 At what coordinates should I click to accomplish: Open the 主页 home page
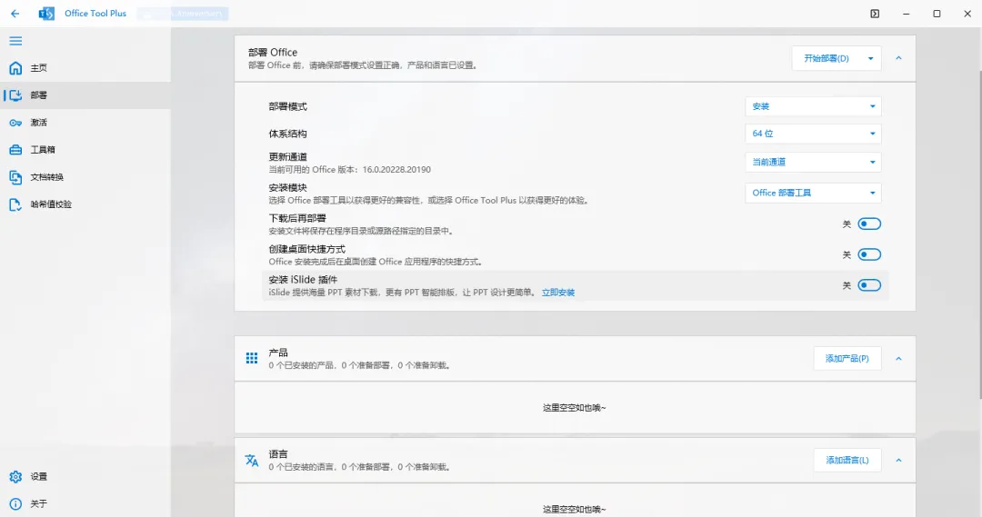(x=85, y=67)
